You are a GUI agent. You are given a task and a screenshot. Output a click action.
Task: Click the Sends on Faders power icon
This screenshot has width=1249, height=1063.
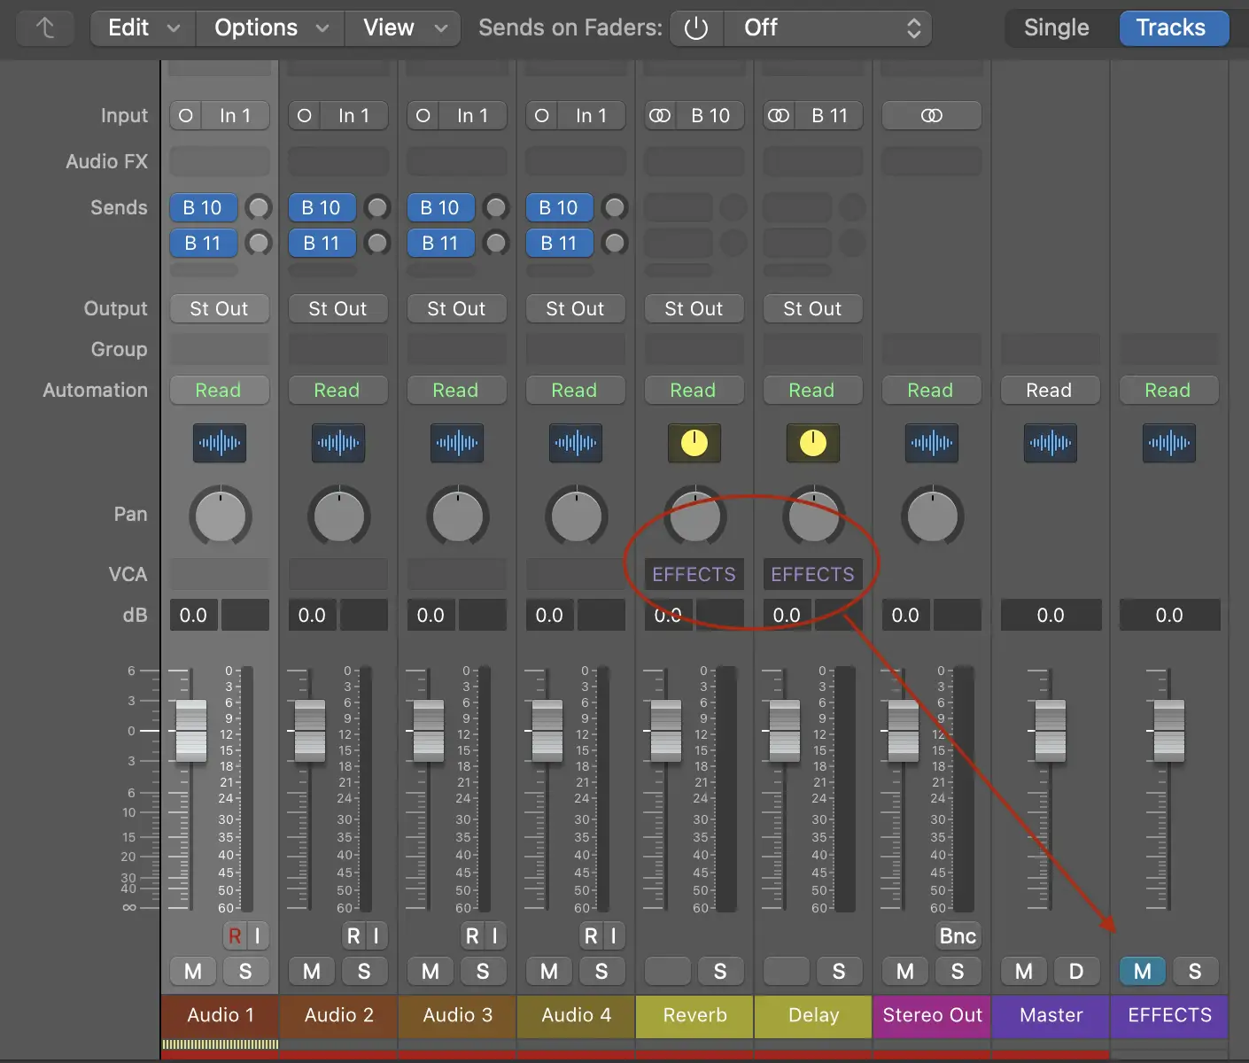pos(696,28)
